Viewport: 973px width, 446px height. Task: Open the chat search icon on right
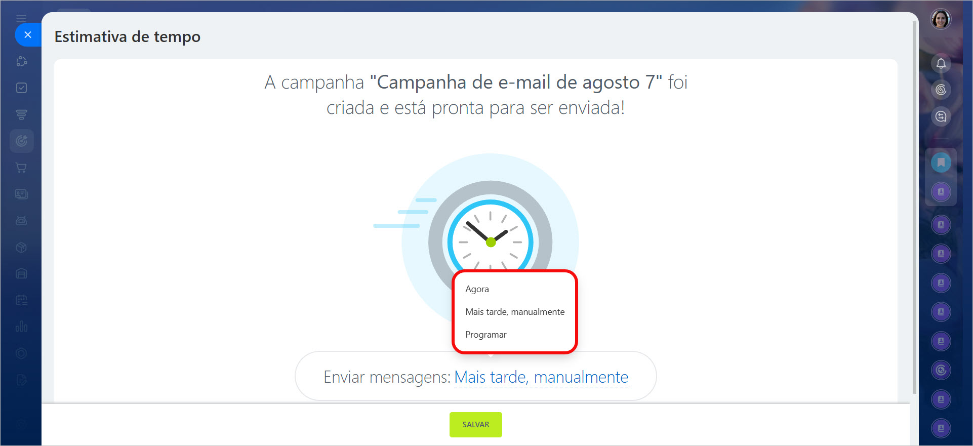(x=941, y=116)
